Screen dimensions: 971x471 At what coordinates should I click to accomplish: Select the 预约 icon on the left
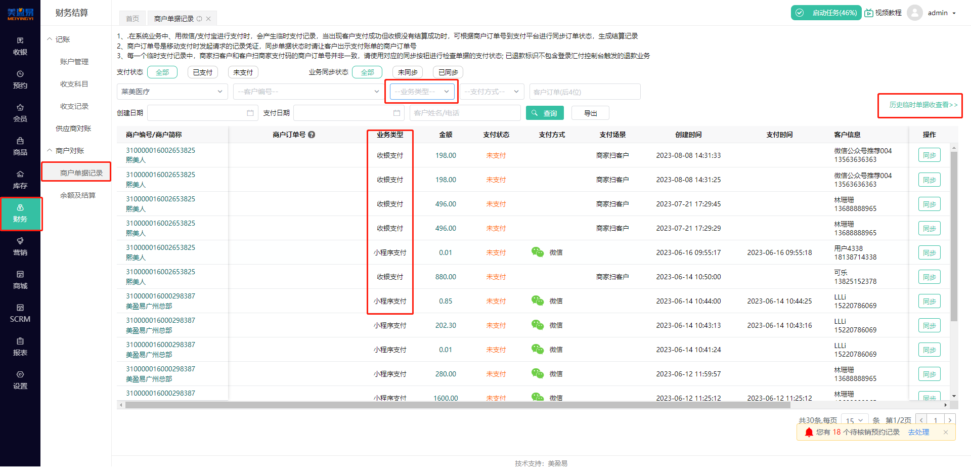click(20, 80)
